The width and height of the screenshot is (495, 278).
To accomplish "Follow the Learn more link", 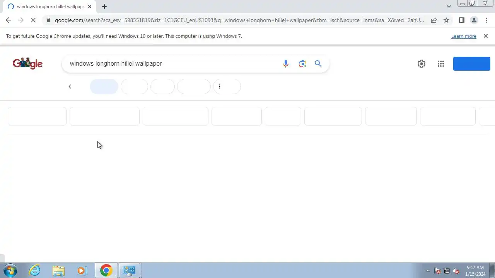I will (464, 36).
